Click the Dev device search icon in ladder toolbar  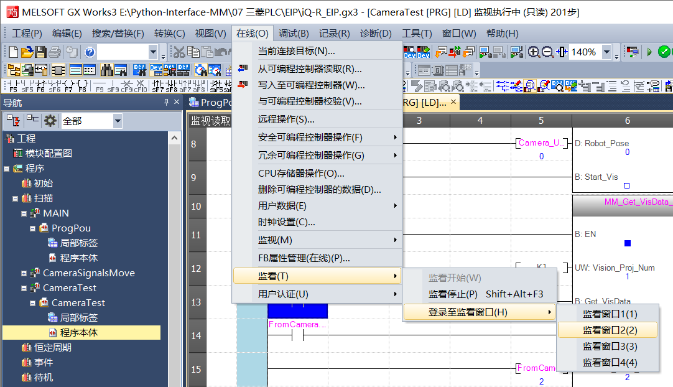coord(557,86)
